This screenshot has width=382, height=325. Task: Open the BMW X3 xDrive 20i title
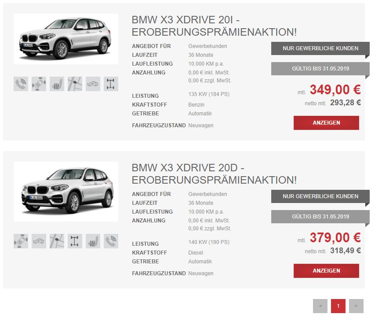pos(214,26)
